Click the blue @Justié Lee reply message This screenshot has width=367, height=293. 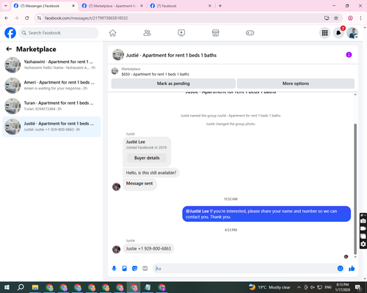click(266, 214)
